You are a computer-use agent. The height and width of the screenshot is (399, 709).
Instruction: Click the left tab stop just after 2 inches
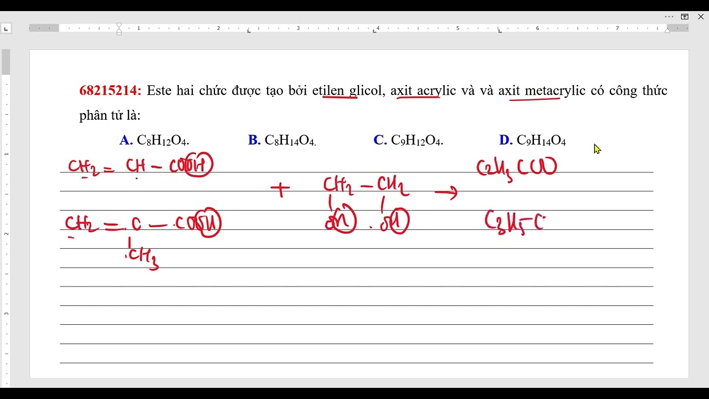(x=249, y=31)
